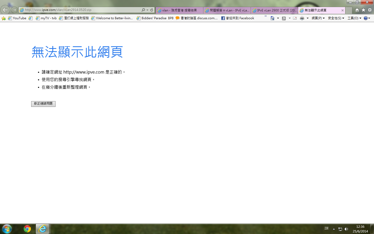Expand the feeds dropdown arrow
Viewport: 374px width, 234px height.
pyautogui.click(x=290, y=18)
